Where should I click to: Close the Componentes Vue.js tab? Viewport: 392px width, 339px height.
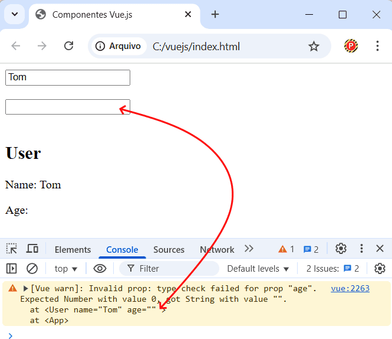click(188, 15)
